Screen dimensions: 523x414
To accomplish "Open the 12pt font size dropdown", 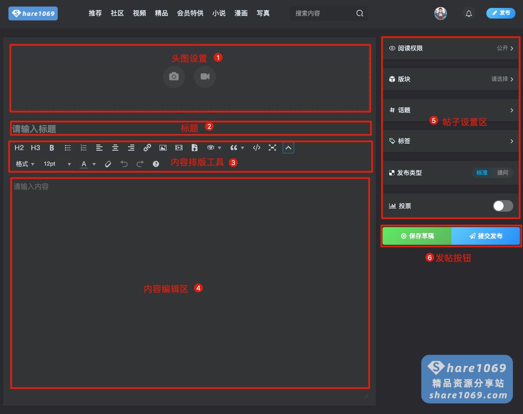I will click(57, 164).
